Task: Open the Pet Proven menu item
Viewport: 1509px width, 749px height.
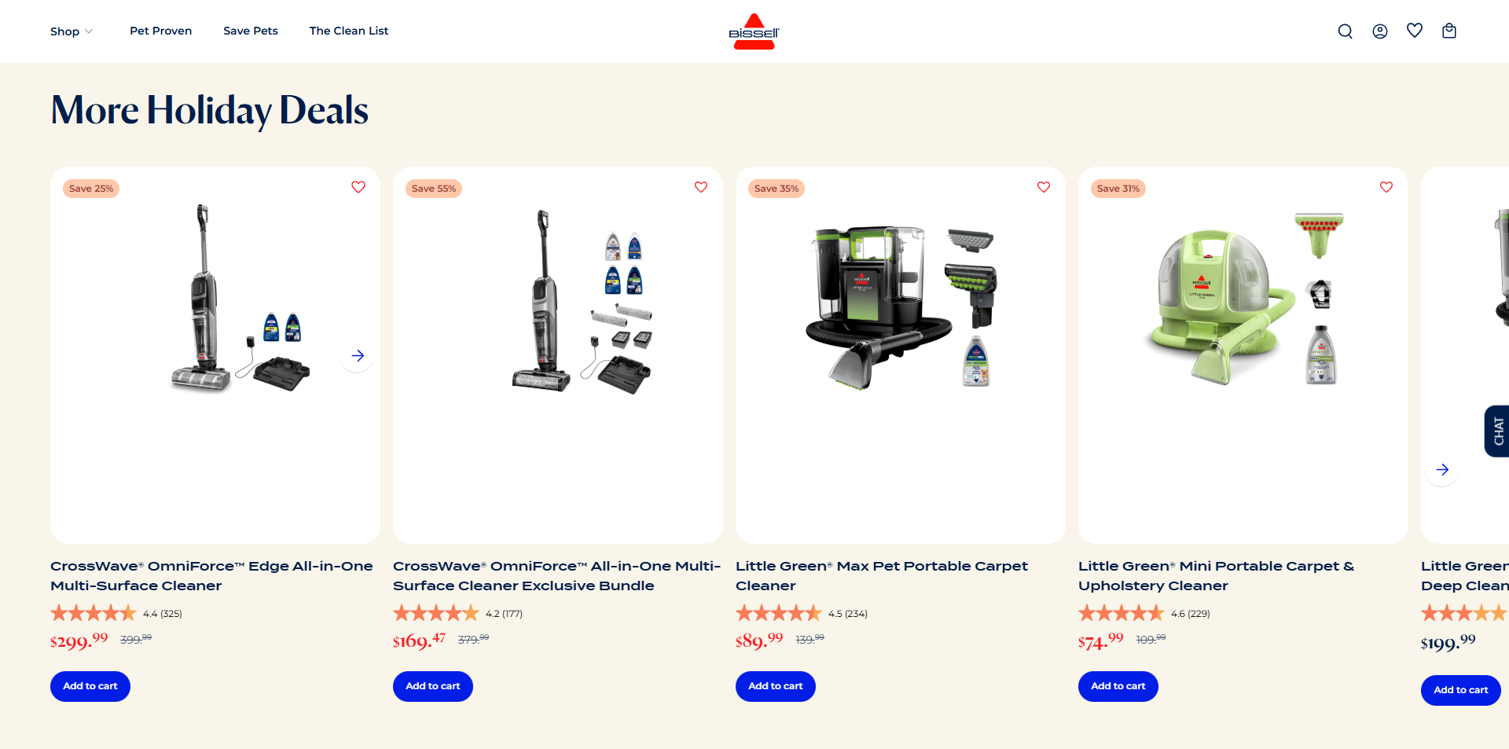Action: pos(160,31)
